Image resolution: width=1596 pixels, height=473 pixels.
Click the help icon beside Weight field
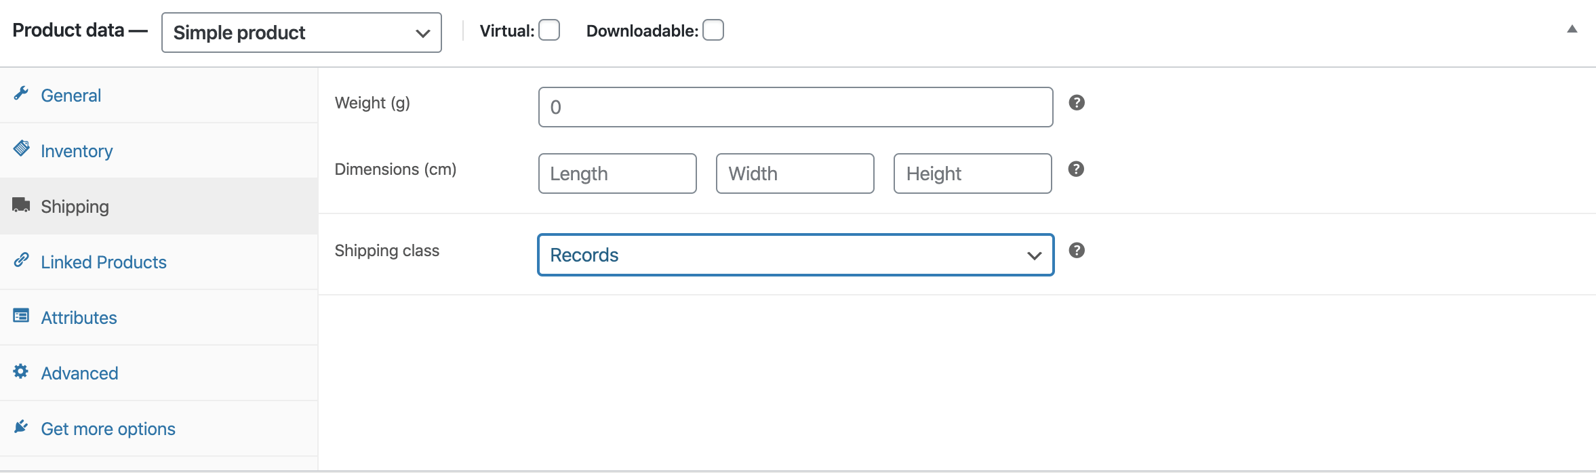[x=1077, y=103]
